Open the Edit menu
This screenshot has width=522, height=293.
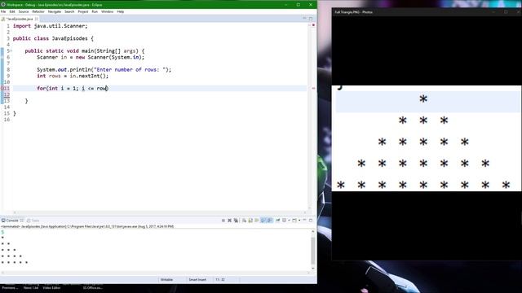pos(12,11)
